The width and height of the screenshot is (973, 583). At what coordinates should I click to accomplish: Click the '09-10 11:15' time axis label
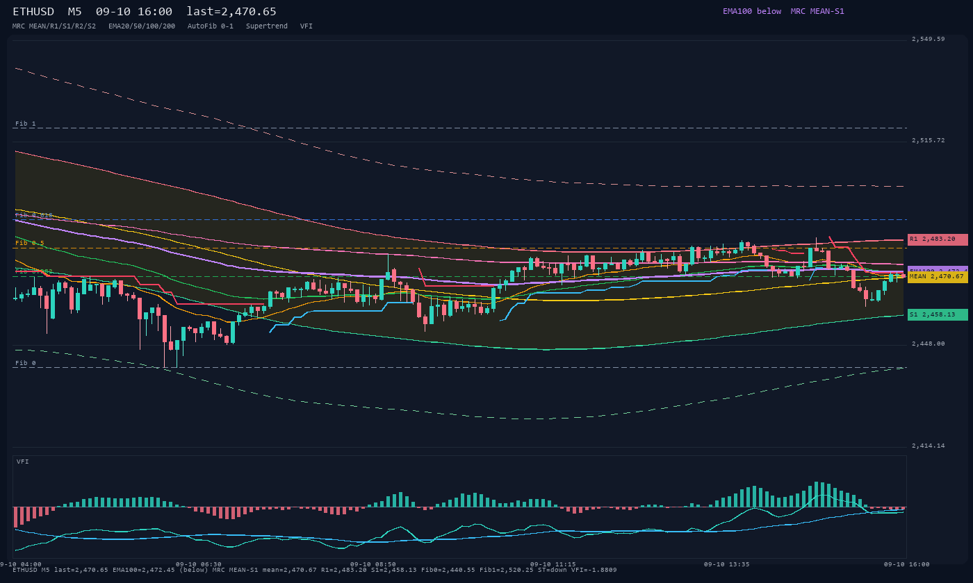click(553, 564)
